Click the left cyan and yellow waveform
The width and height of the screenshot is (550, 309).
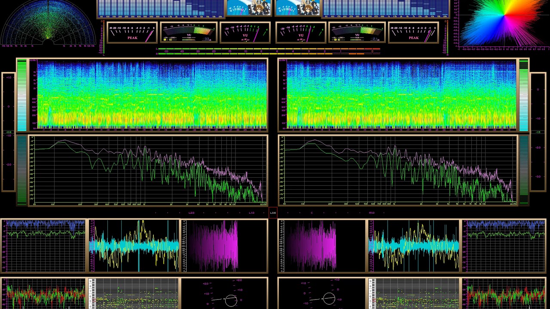134,246
